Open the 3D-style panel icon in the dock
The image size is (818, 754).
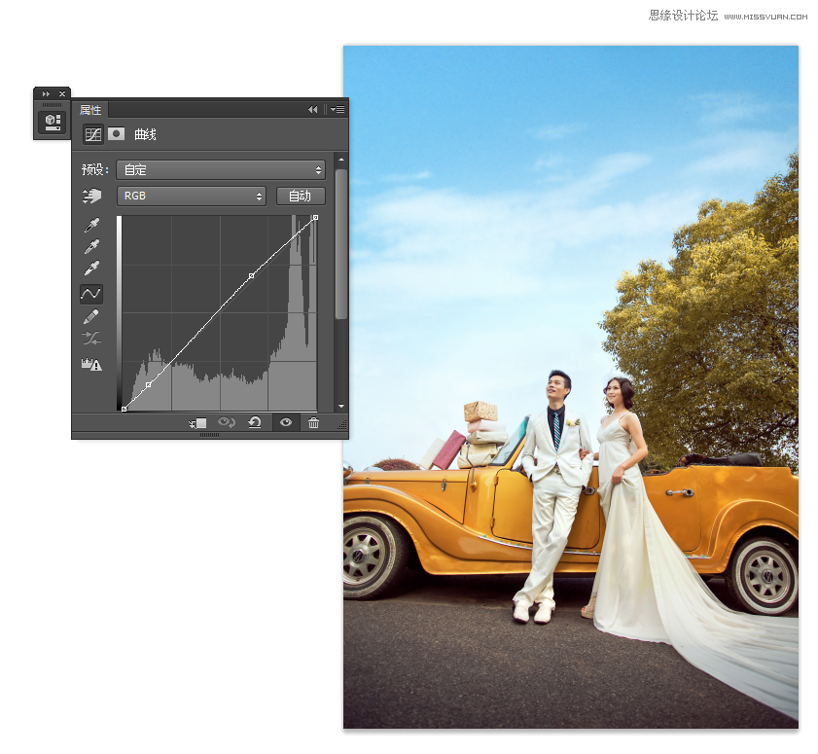point(53,123)
